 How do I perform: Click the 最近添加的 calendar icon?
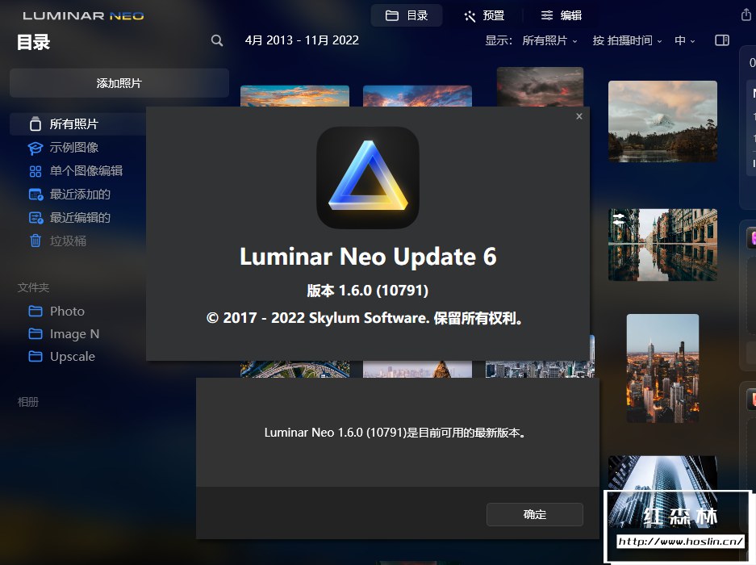pos(36,195)
